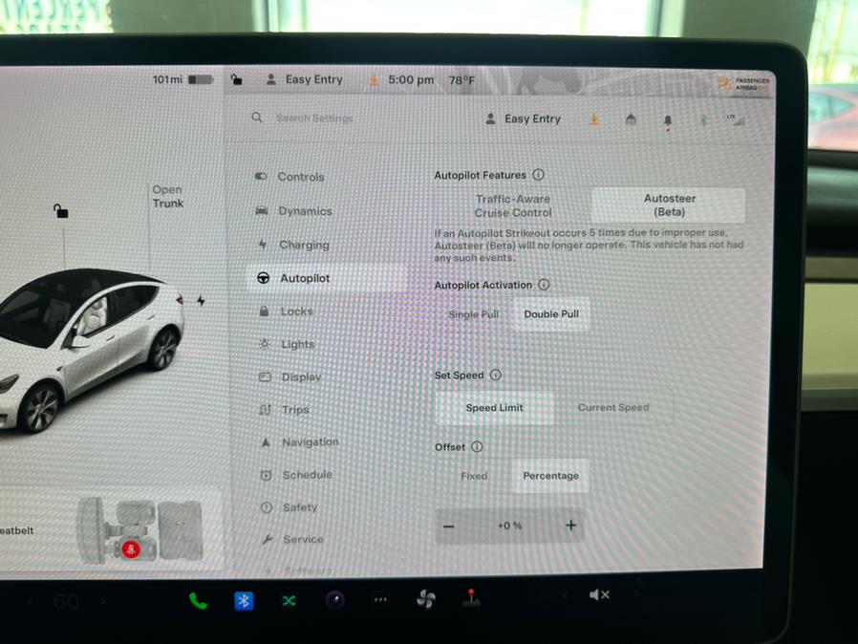Choose Single Pull activation

pyautogui.click(x=474, y=314)
